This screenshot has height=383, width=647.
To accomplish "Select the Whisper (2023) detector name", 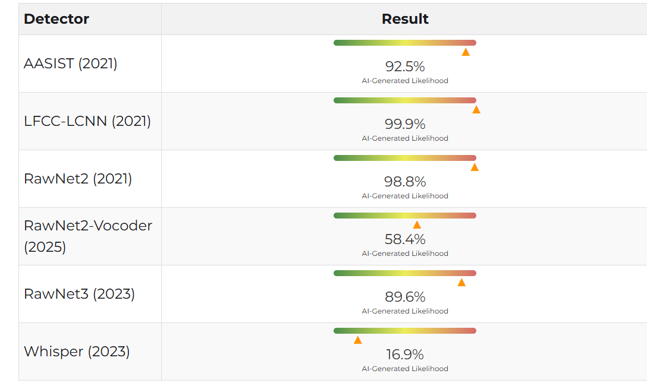I will click(x=77, y=352).
